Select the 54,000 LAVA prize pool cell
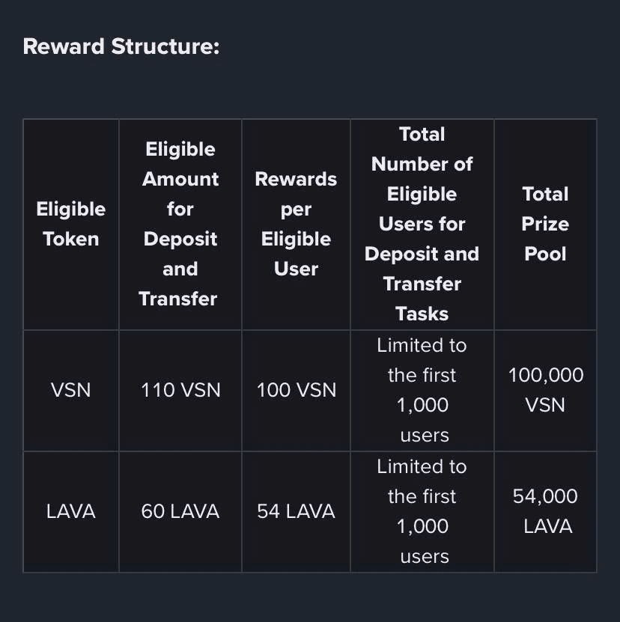The image size is (620, 622). (545, 512)
